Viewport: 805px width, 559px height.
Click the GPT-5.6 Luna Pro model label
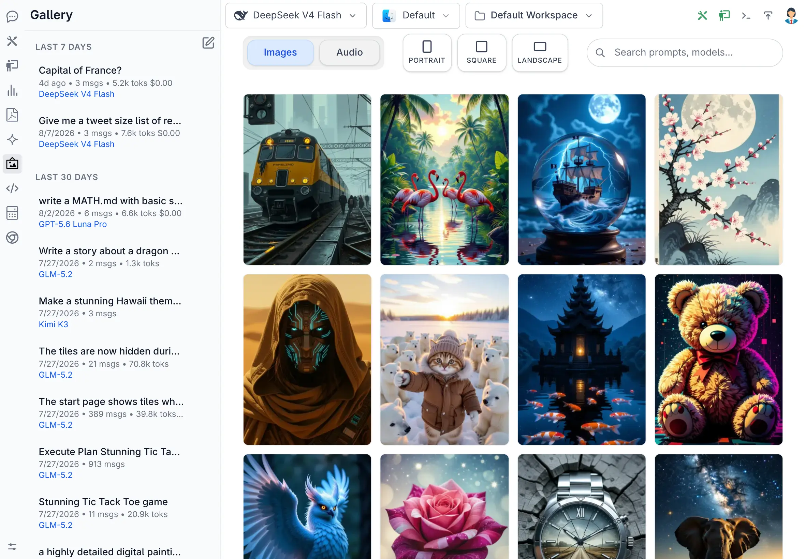pos(73,224)
